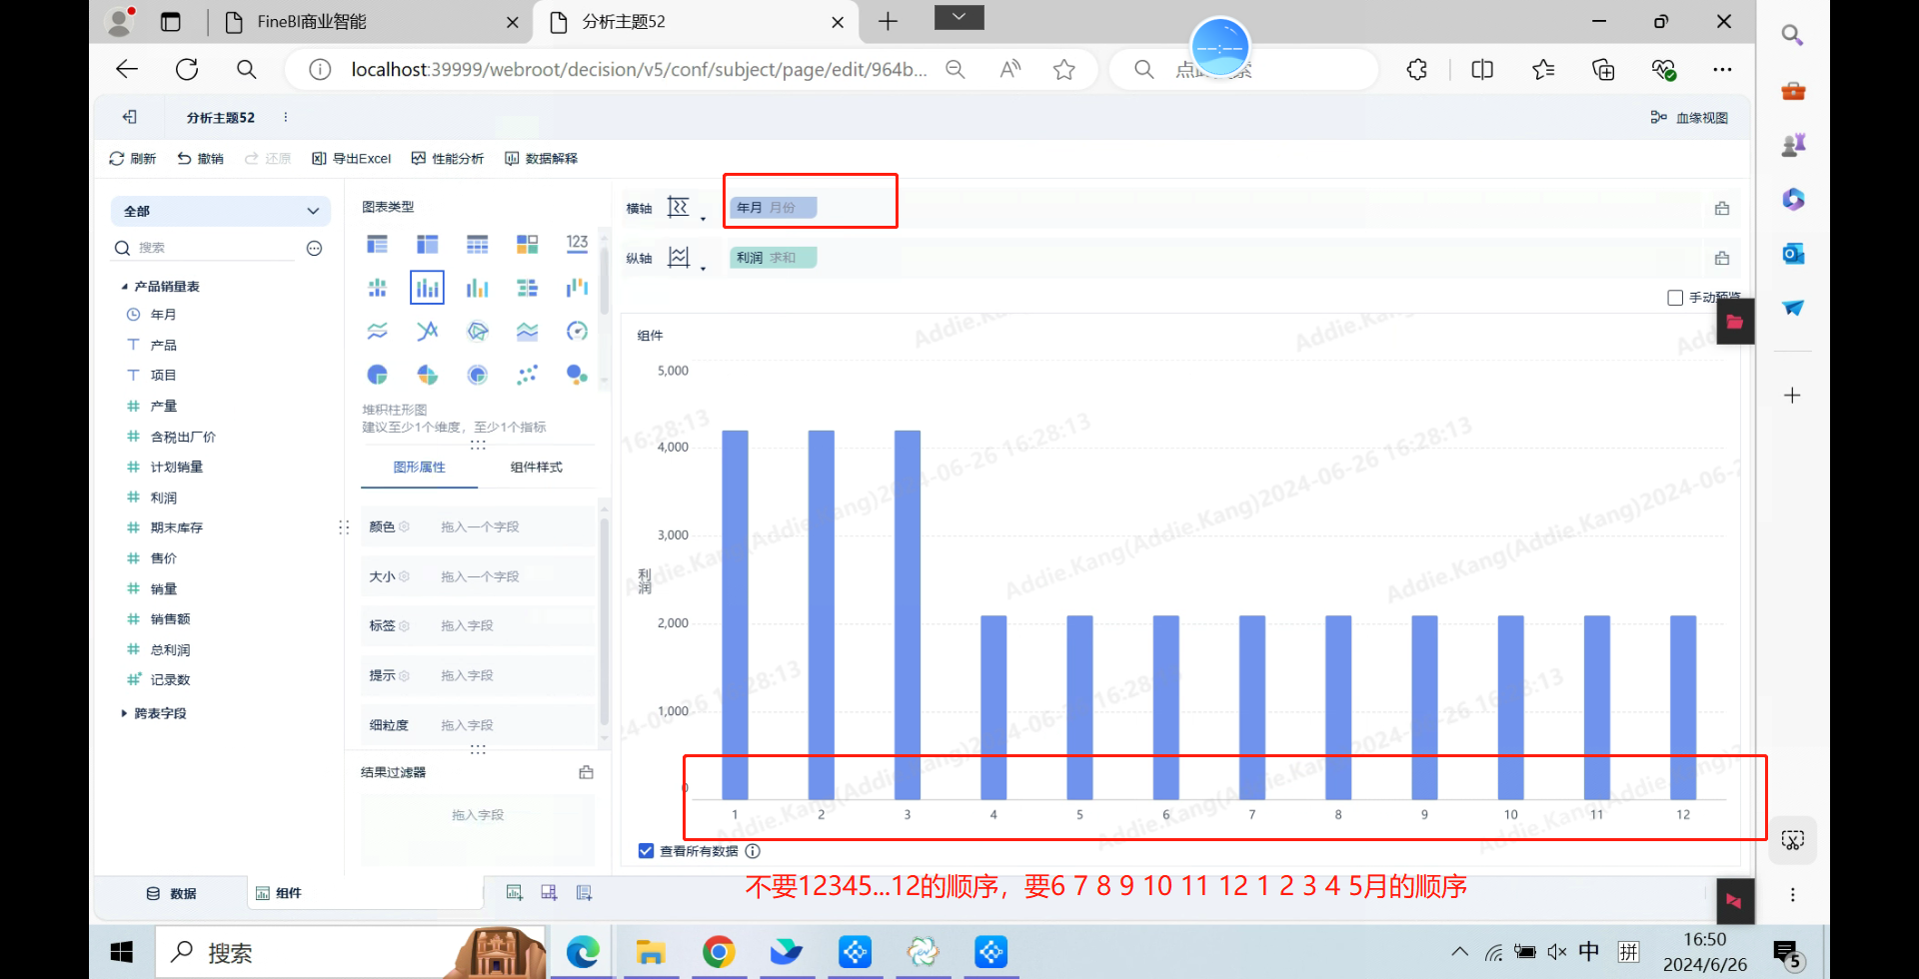Click the result filter clear icon

click(x=587, y=772)
